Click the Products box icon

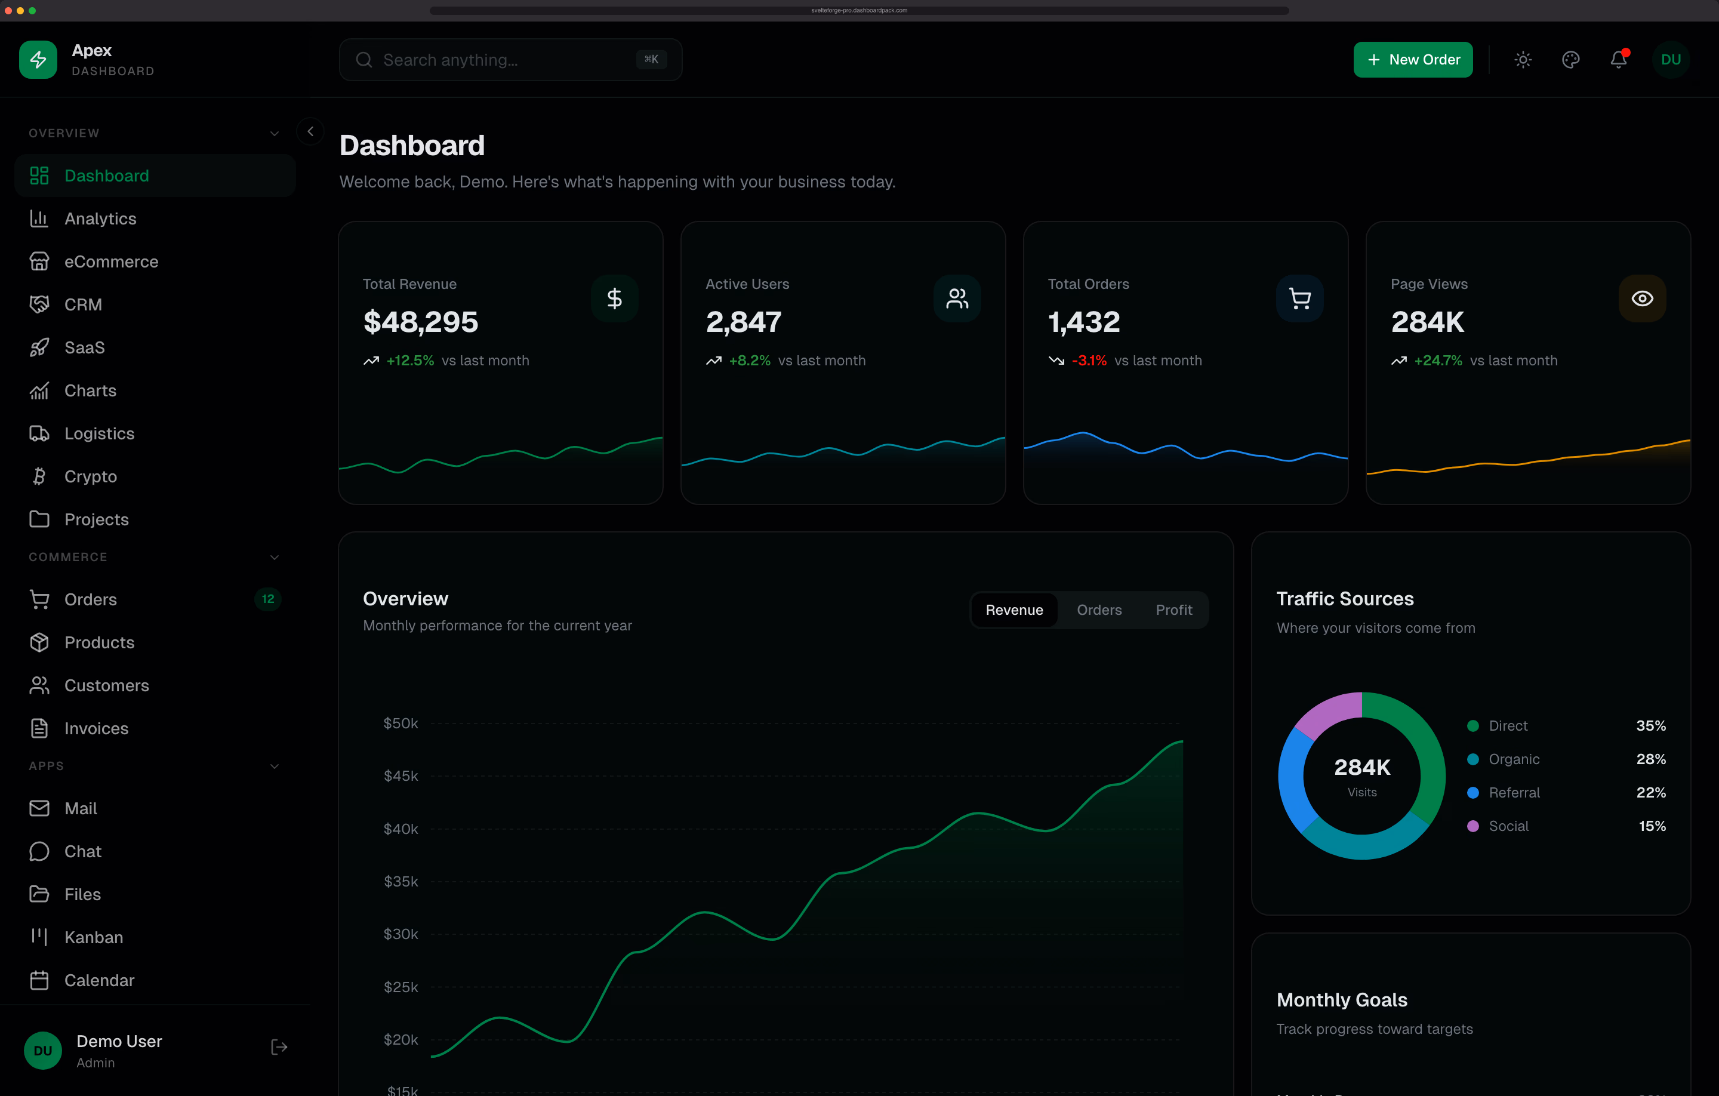39,642
